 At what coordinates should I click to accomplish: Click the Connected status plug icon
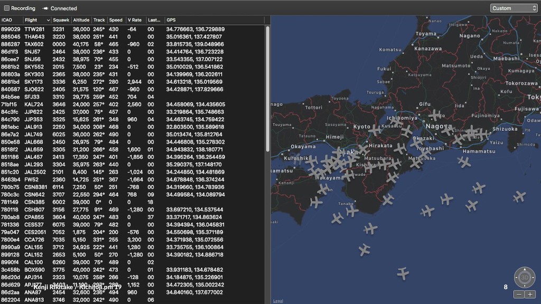point(45,8)
